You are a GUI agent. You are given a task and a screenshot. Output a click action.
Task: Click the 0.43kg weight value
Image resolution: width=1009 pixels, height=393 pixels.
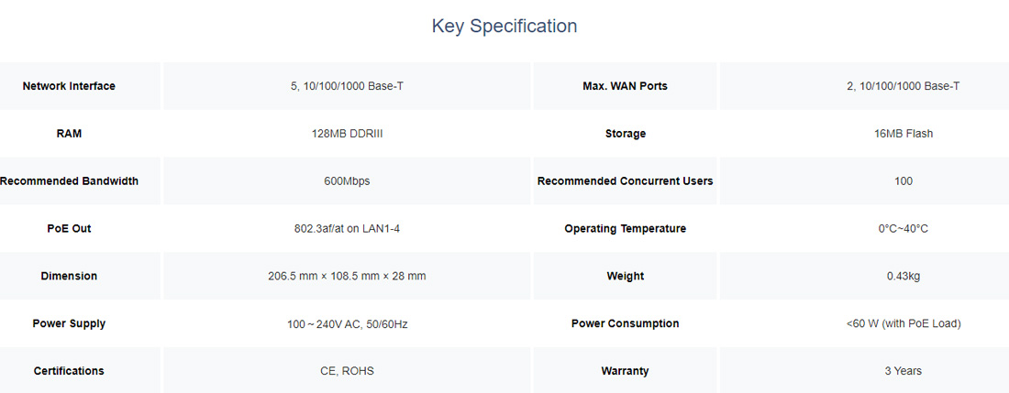pos(903,276)
